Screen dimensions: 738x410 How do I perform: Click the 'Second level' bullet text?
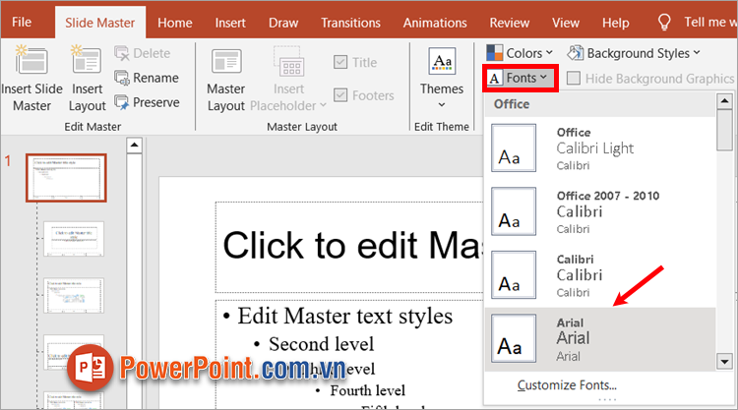click(x=321, y=344)
